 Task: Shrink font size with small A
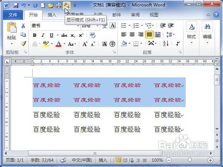click(x=93, y=44)
